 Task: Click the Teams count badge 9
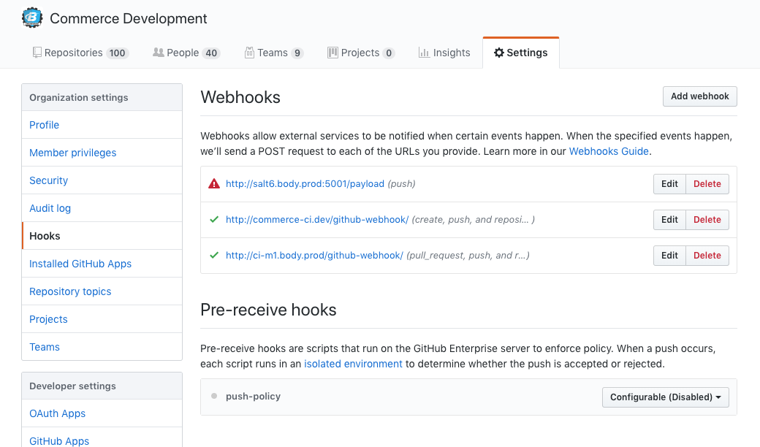297,53
